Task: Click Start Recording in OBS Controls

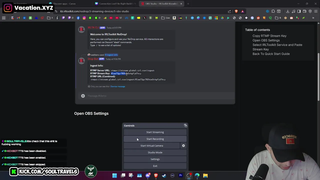Action: [155, 139]
